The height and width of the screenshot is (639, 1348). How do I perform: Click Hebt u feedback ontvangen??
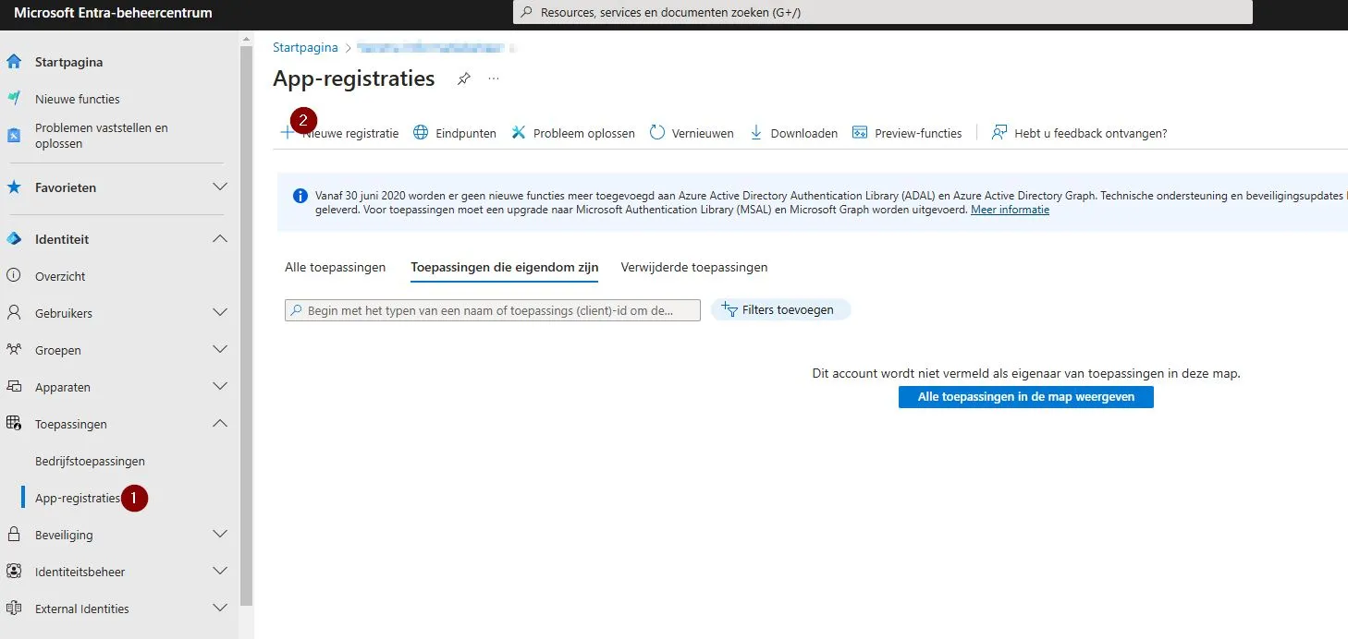point(1079,133)
